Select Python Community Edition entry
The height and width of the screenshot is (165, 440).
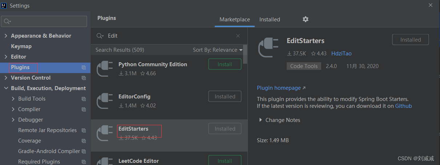[169, 71]
